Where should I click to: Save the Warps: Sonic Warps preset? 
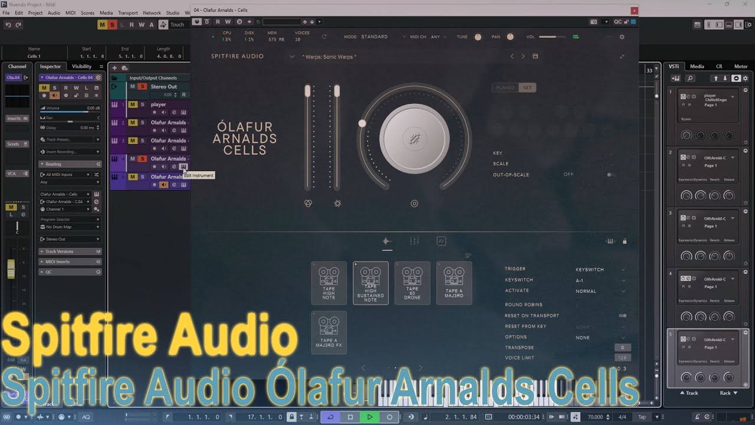pos(535,56)
